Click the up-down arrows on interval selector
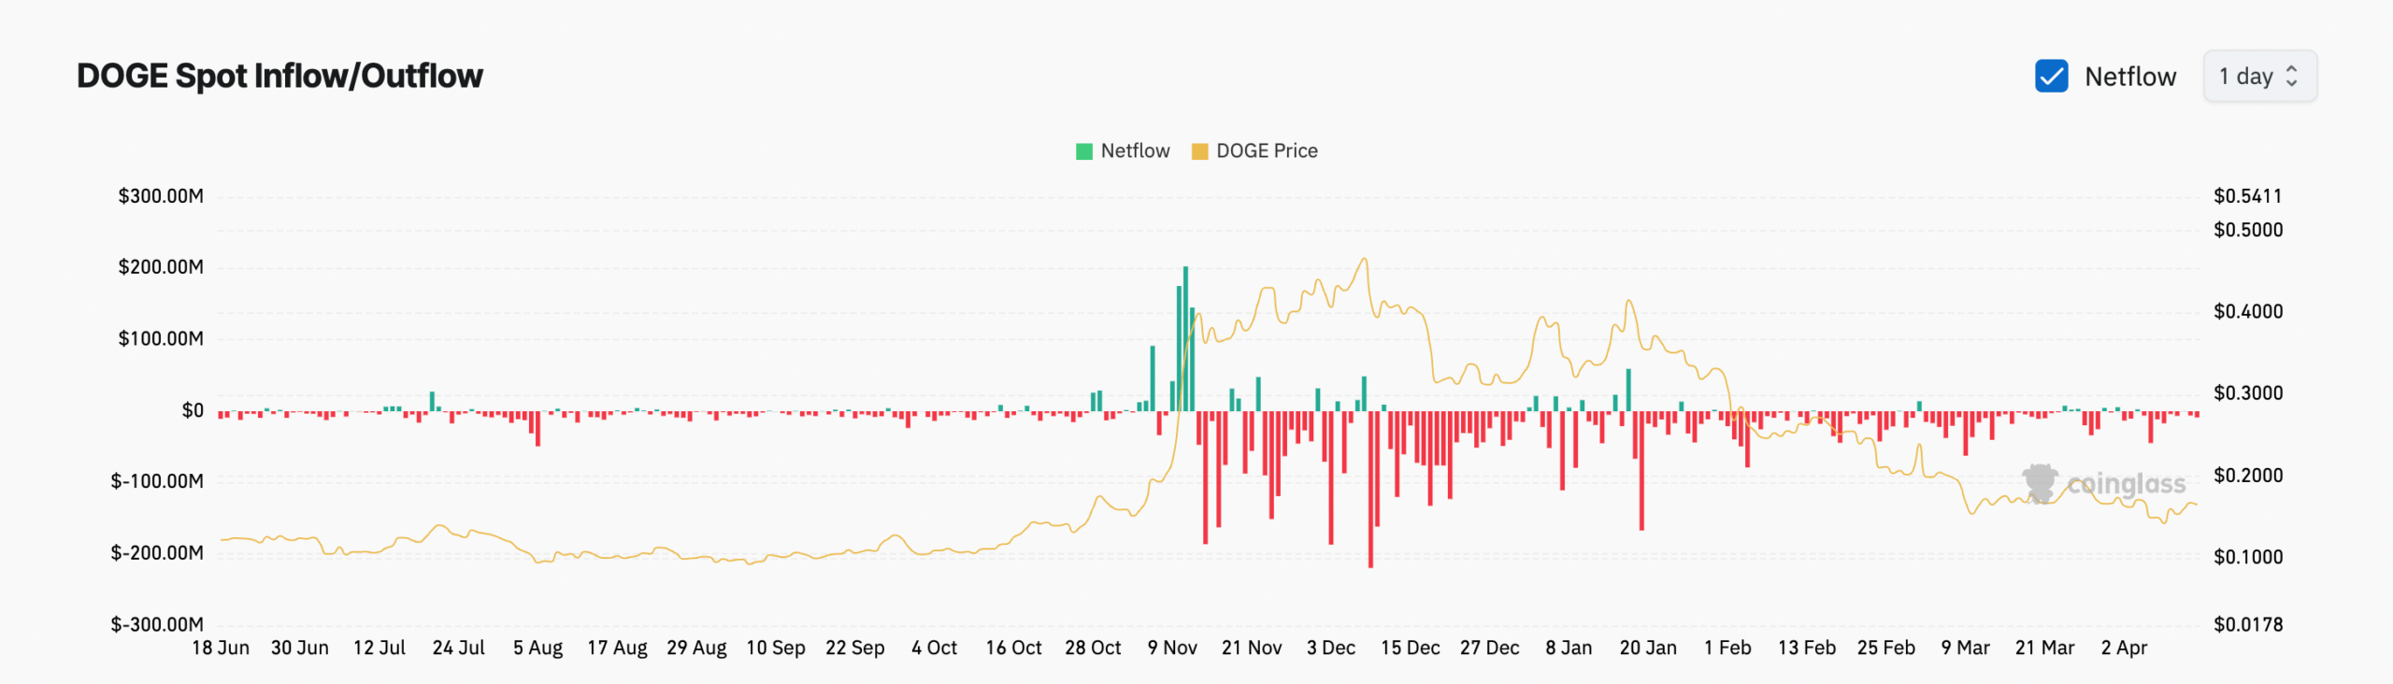The width and height of the screenshot is (2393, 684). tap(2291, 76)
